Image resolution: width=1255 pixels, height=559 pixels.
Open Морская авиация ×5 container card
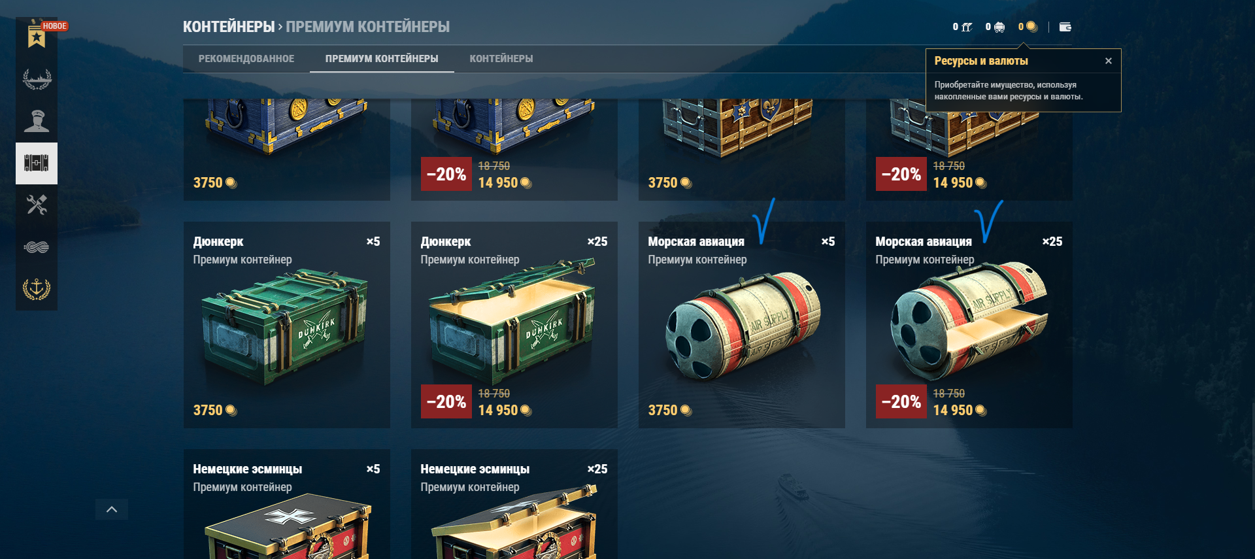pyautogui.click(x=742, y=325)
